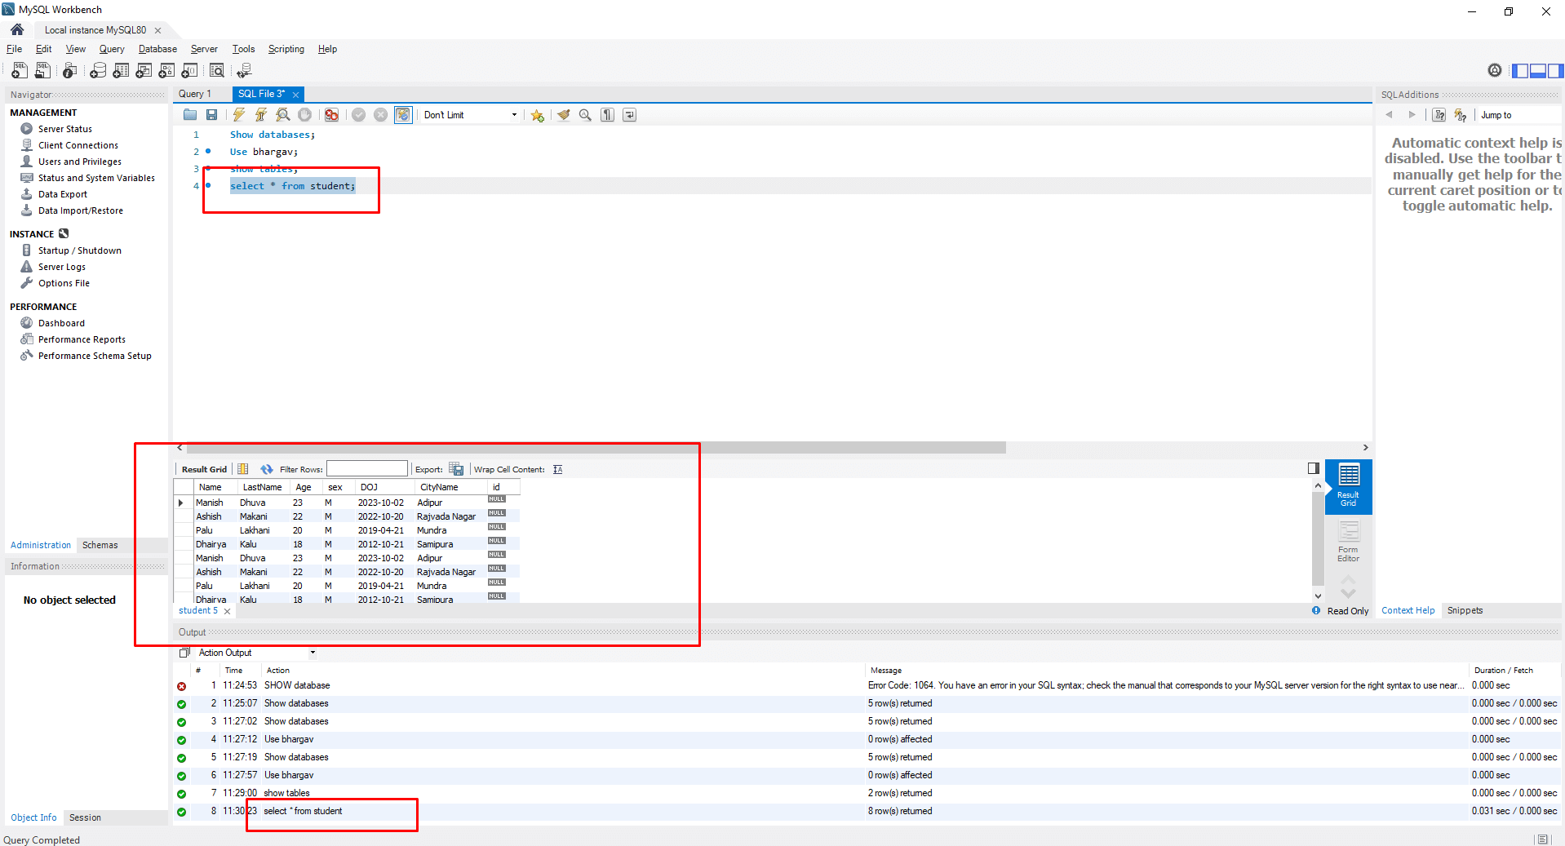This screenshot has height=846, width=1565.
Task: Switch to the Schemas tab
Action: [x=100, y=545]
